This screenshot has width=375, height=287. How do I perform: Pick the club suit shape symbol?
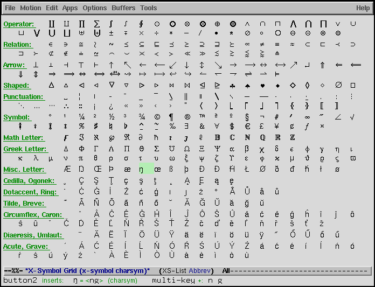click(x=232, y=86)
